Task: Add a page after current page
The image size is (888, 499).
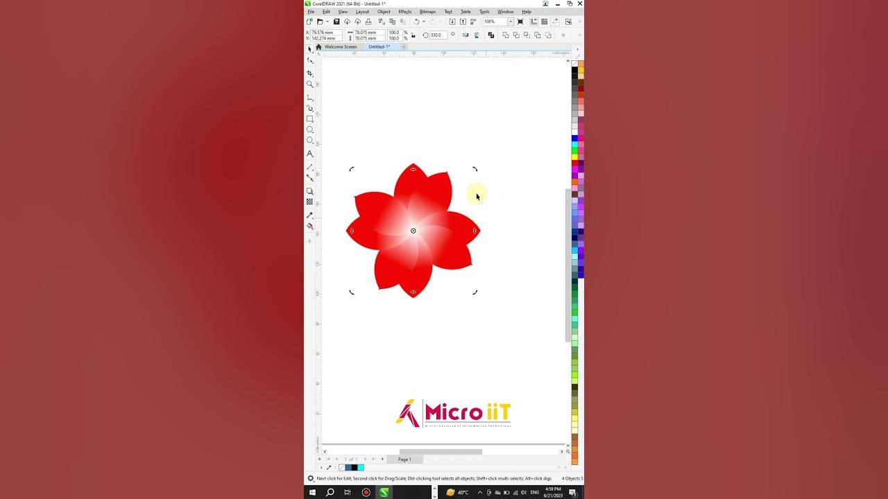Action: coord(382,459)
